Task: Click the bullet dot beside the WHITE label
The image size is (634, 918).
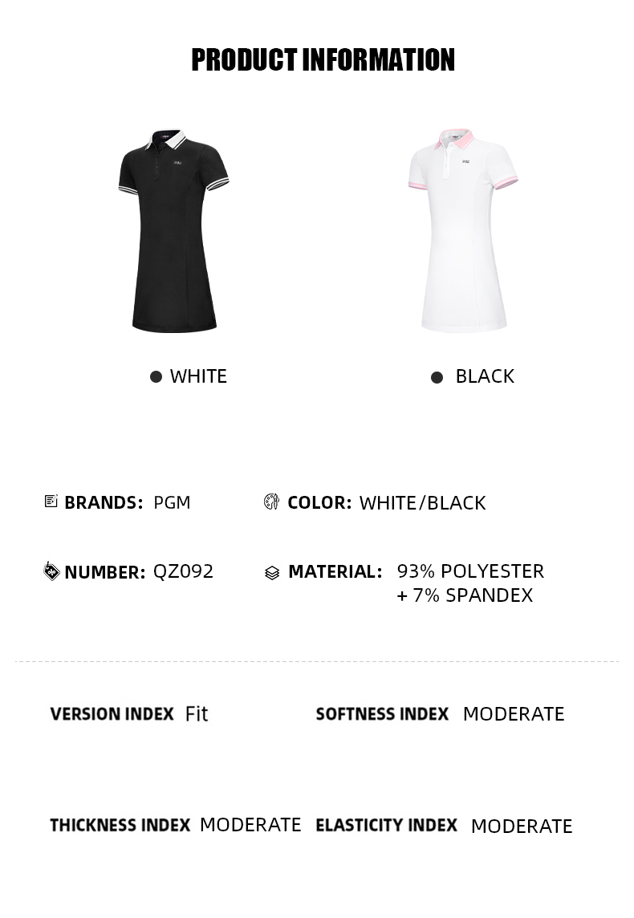Action: click(156, 376)
